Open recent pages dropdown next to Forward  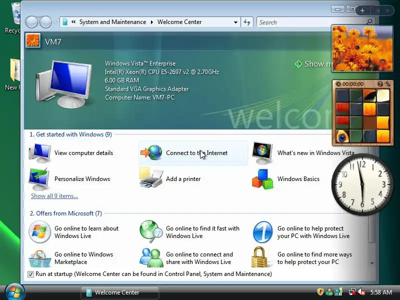click(x=55, y=22)
